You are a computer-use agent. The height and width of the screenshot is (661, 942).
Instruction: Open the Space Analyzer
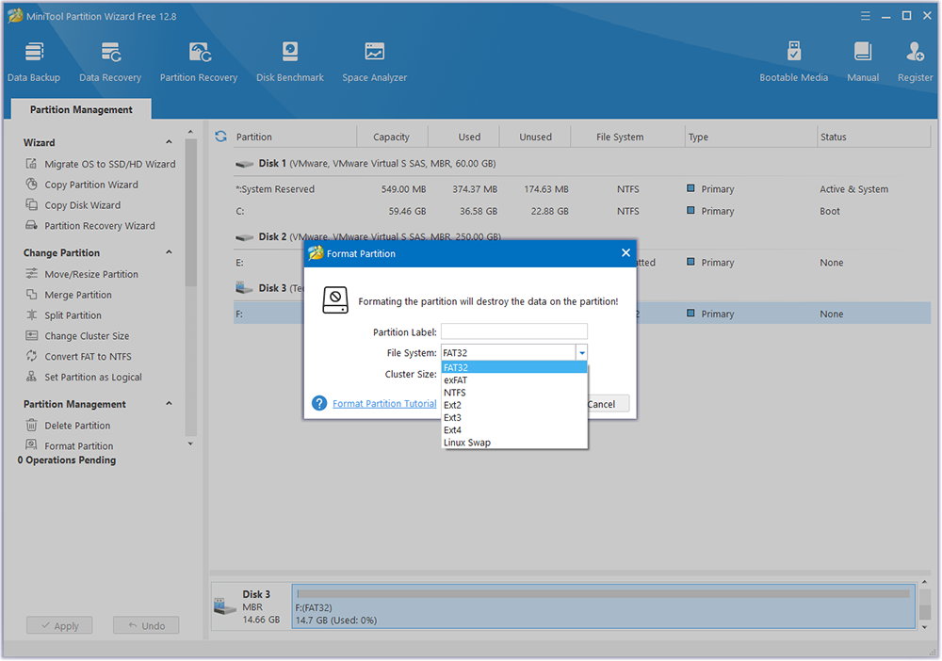point(374,62)
